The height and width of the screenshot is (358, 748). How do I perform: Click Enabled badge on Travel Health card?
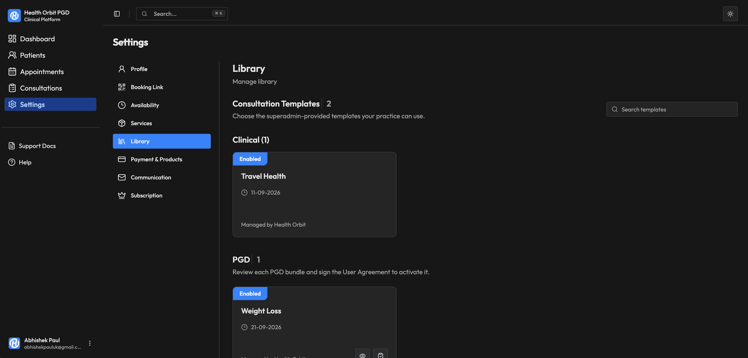click(x=250, y=159)
